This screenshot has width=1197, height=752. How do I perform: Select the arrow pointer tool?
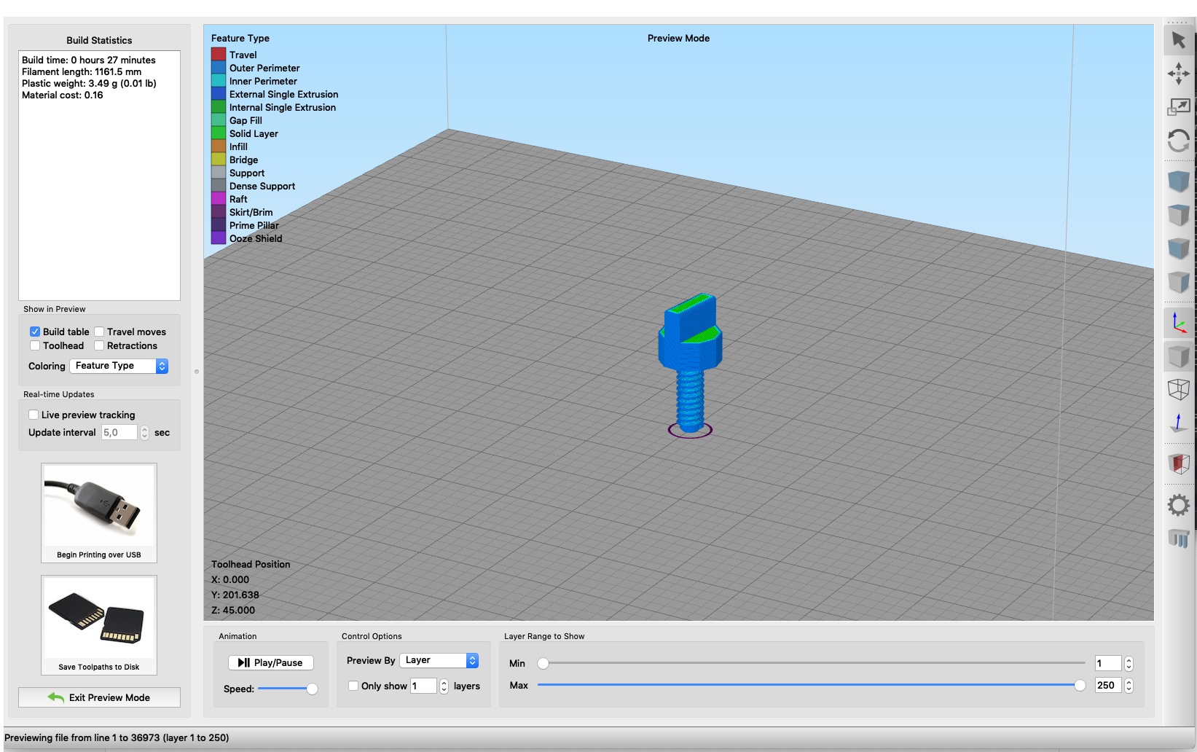(1178, 40)
